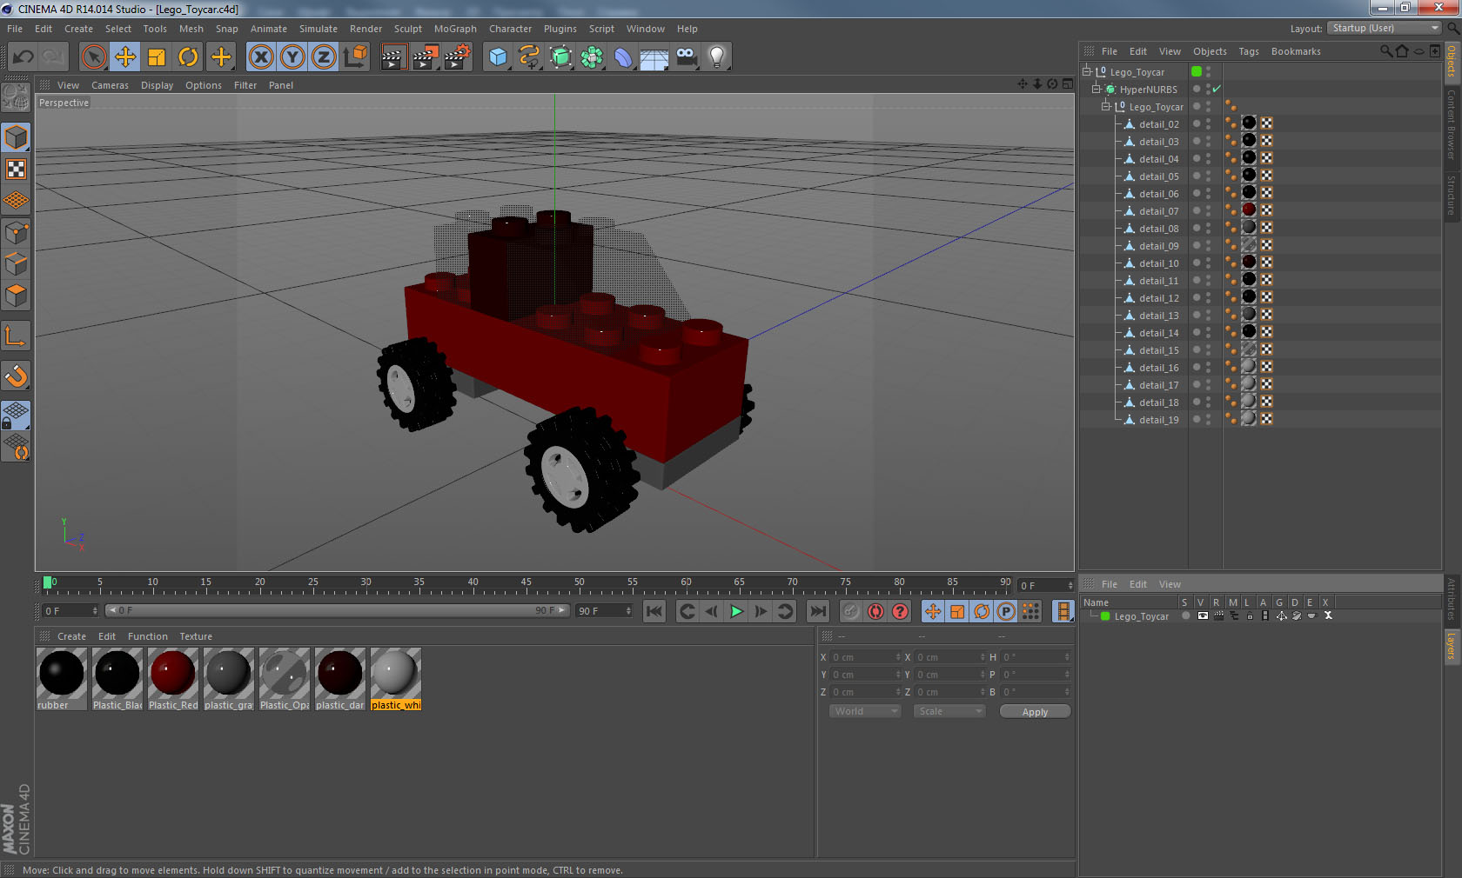
Task: Toggle X axis lock
Action: point(261,57)
